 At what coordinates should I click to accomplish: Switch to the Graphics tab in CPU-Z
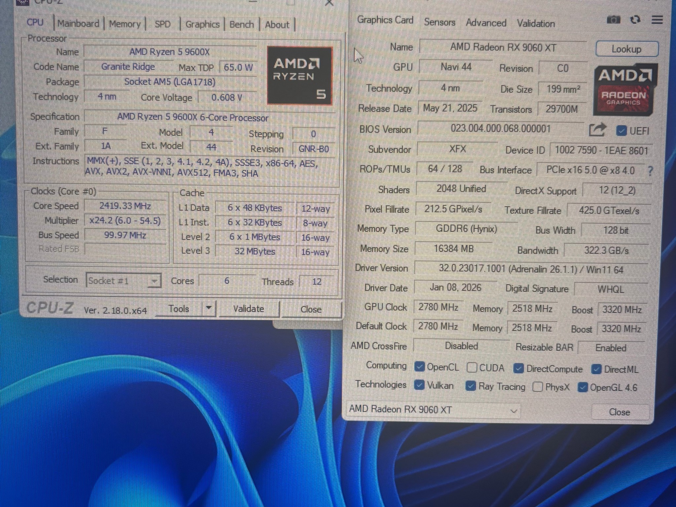tap(202, 24)
